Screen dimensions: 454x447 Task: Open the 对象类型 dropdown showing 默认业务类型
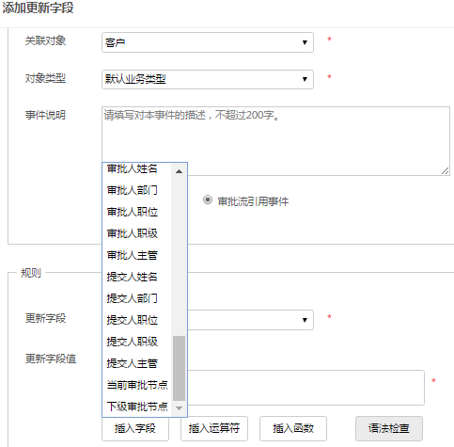click(208, 79)
